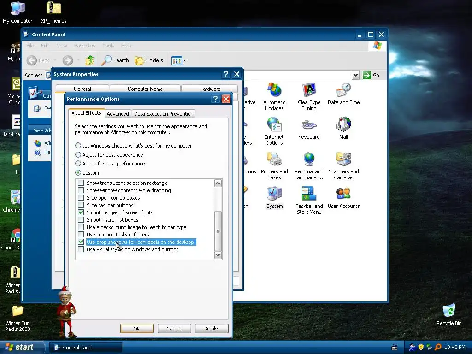
Task: Toggle the Folders toolbar button
Action: (x=149, y=60)
